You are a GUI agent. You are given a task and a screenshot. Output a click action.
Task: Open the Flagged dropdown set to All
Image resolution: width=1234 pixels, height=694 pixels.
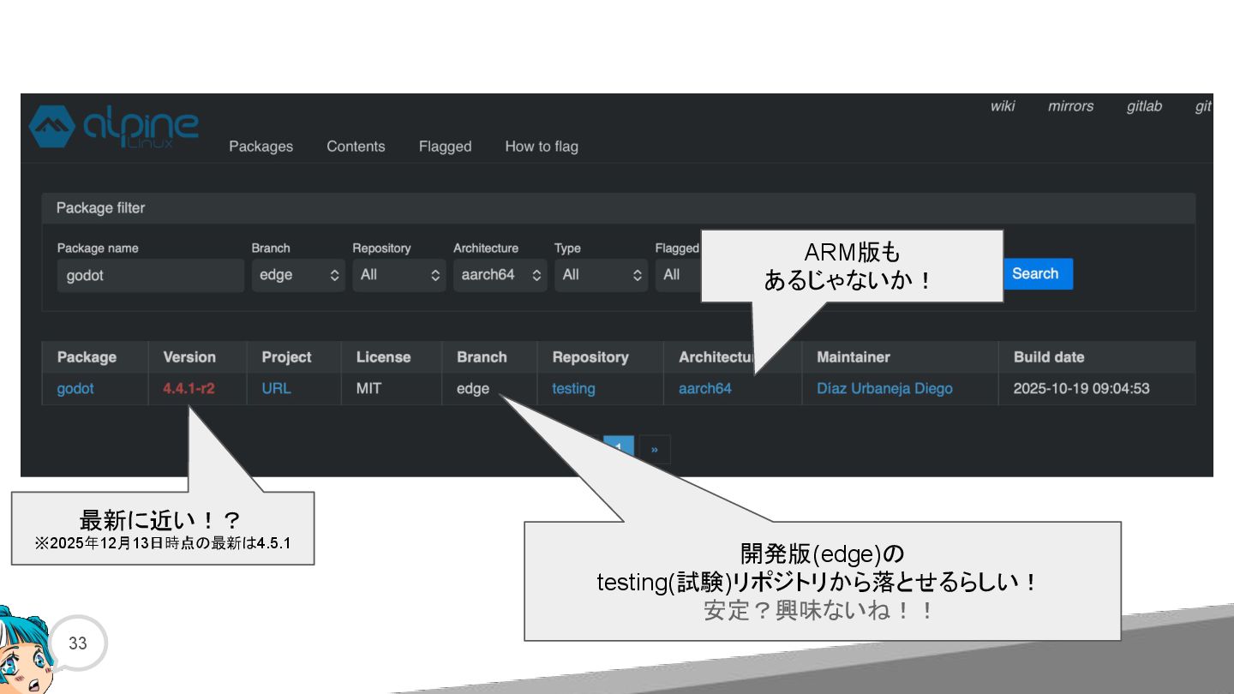pyautogui.click(x=679, y=275)
